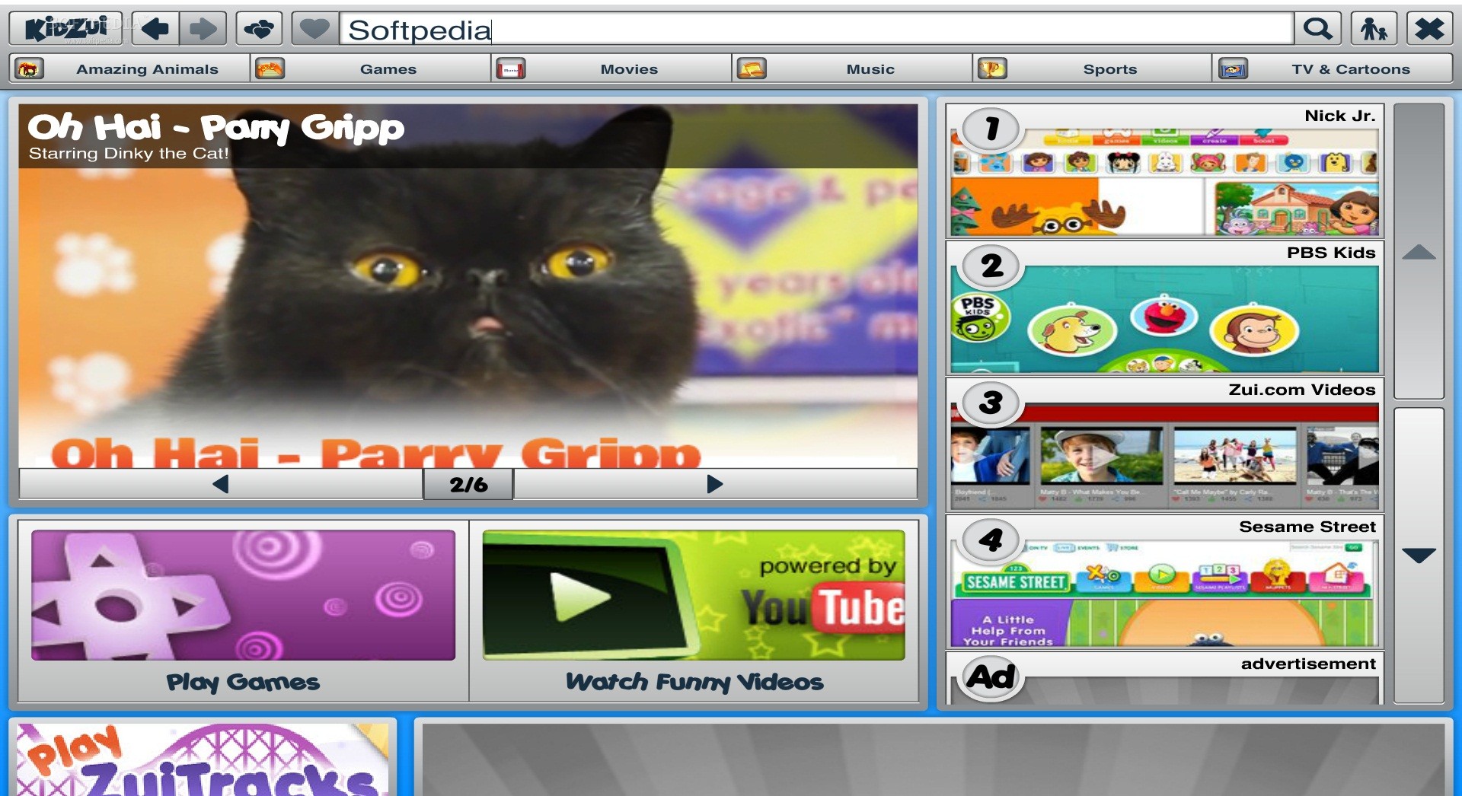The image size is (1462, 796).
Task: Move the top sites list down with arrow
Action: [1419, 556]
